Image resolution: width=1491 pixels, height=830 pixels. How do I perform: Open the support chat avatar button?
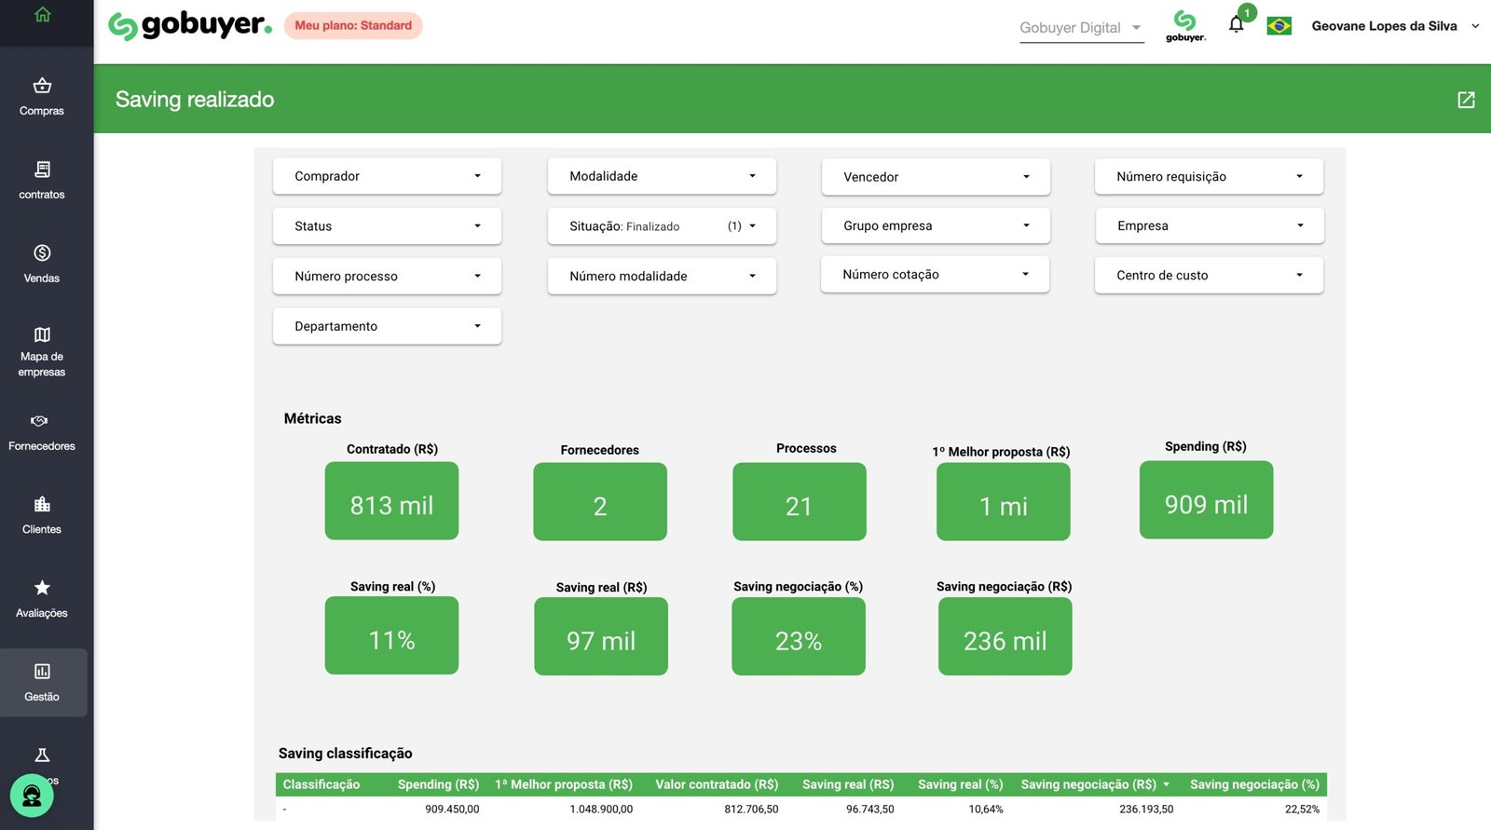tap(32, 796)
